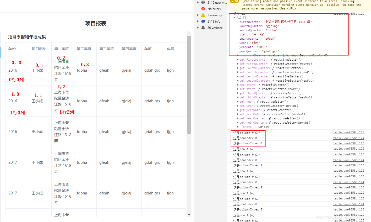The width and height of the screenshot is (371, 222).
Task: Click the user messages account icon
Action: click(x=203, y=2)
